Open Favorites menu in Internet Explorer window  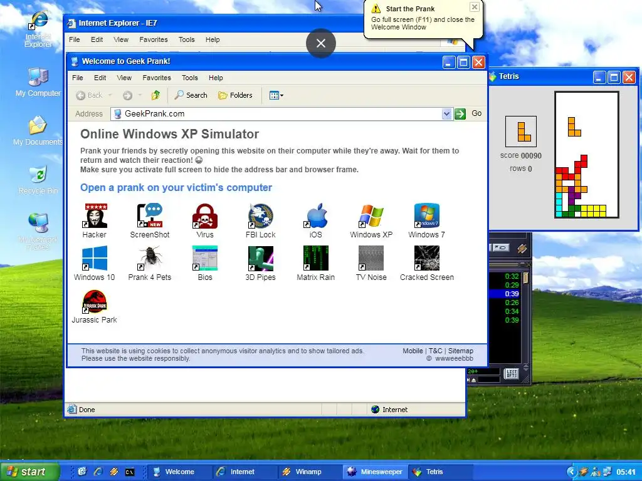[154, 39]
